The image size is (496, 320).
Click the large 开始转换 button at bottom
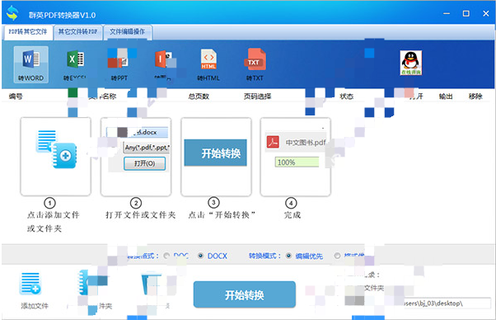[245, 294]
